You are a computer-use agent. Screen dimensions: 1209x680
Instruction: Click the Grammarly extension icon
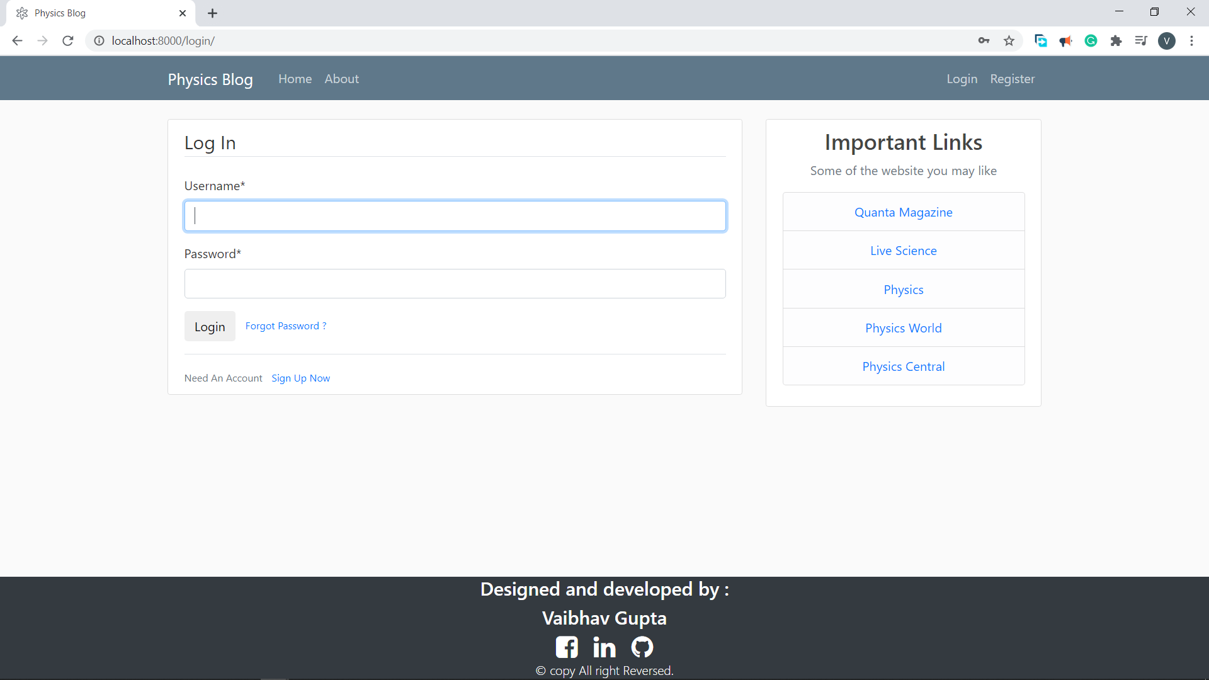[1091, 41]
